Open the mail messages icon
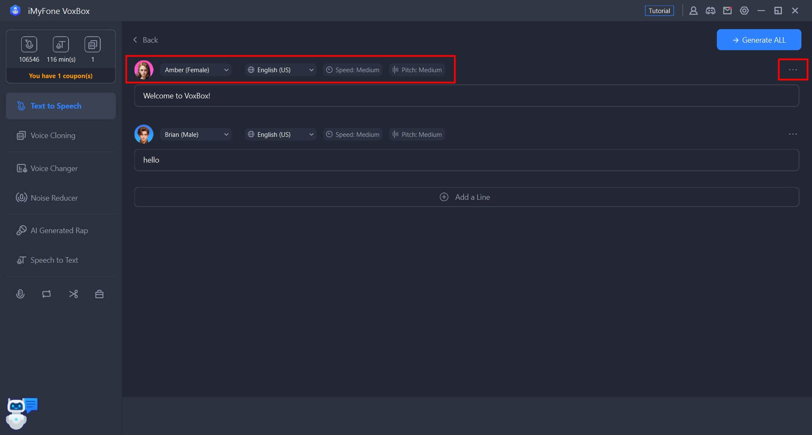812x435 pixels. click(x=727, y=11)
